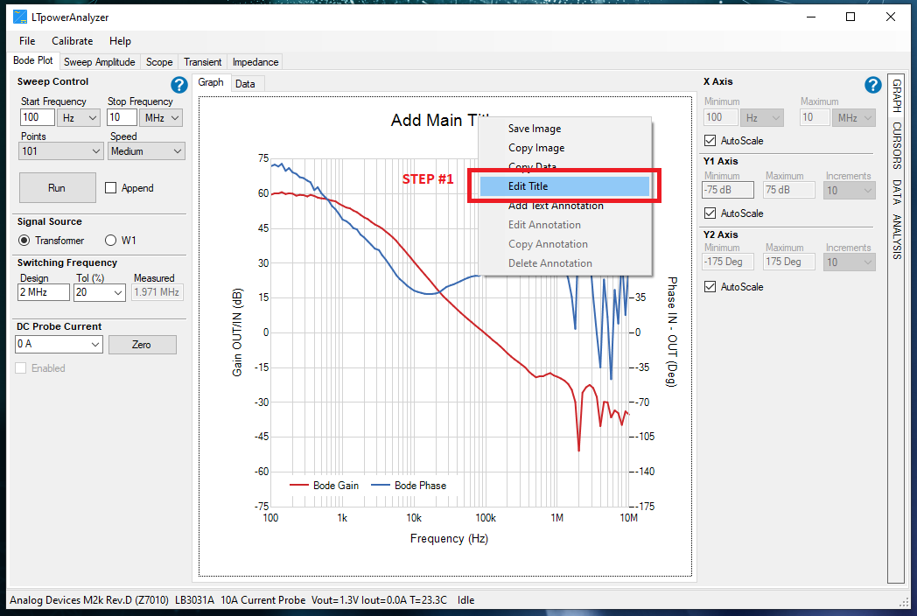The image size is (917, 616).
Task: Toggle X Axis AutoScale checkbox
Action: (710, 140)
